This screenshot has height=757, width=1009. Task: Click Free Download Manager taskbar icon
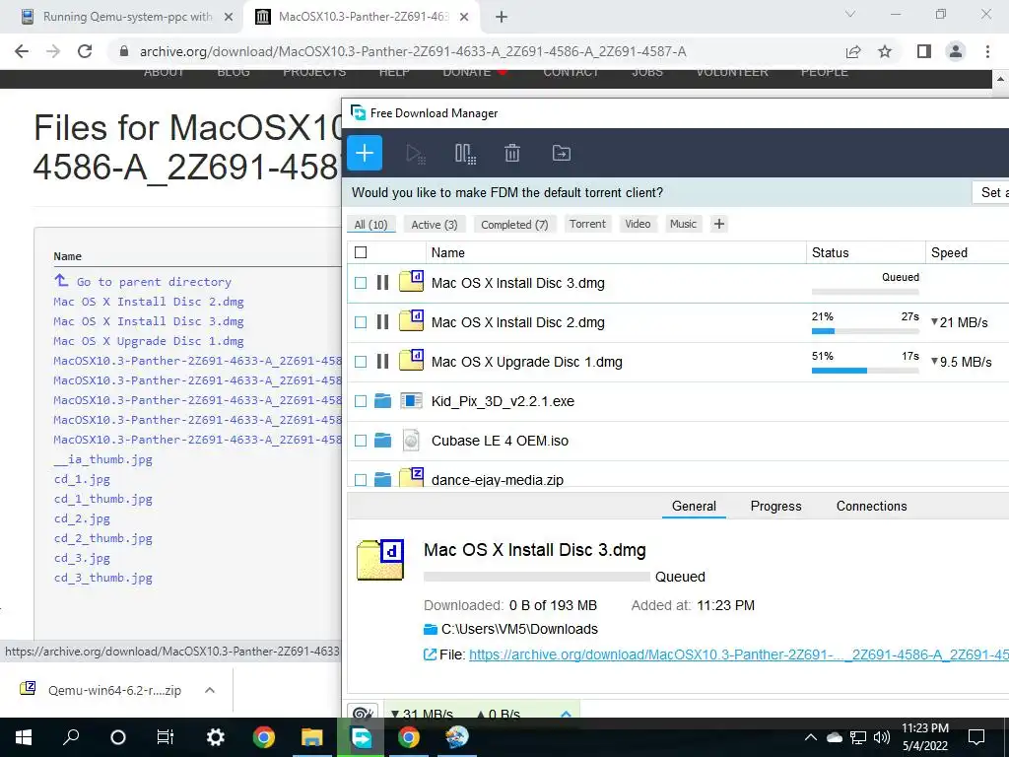click(361, 737)
